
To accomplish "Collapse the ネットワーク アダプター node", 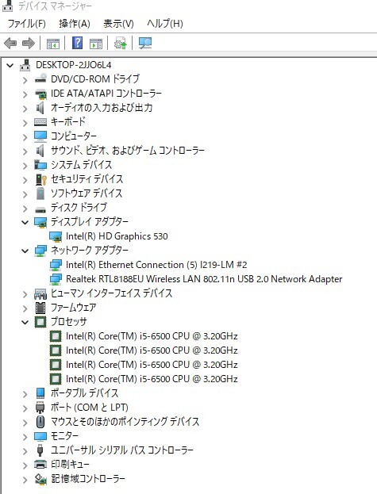I will tap(25, 251).
